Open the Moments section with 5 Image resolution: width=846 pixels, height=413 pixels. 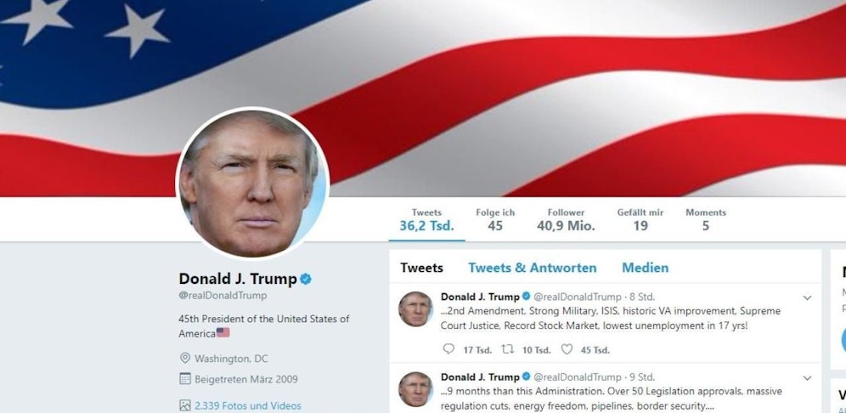coord(705,220)
